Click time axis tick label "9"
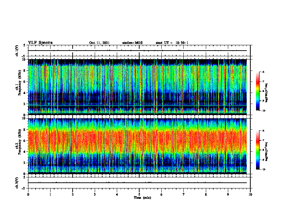 [x=228, y=194]
